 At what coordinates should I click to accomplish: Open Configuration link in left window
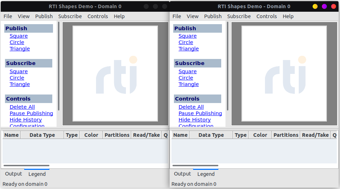(27, 125)
